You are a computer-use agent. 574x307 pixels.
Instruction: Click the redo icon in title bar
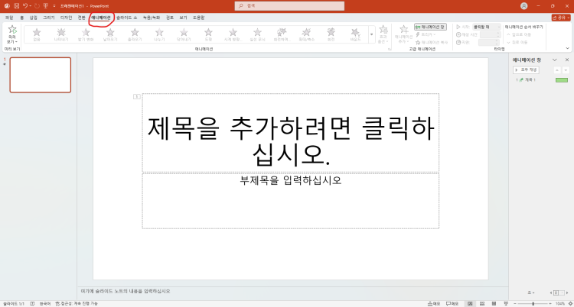point(36,6)
